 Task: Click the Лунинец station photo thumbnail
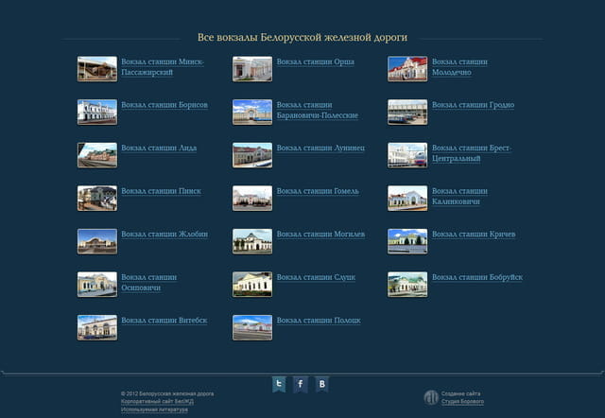[x=252, y=155]
